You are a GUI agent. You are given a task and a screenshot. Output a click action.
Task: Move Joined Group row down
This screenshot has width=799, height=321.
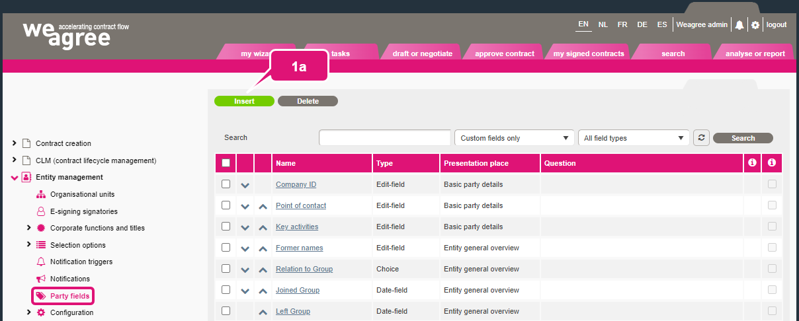[x=245, y=291]
